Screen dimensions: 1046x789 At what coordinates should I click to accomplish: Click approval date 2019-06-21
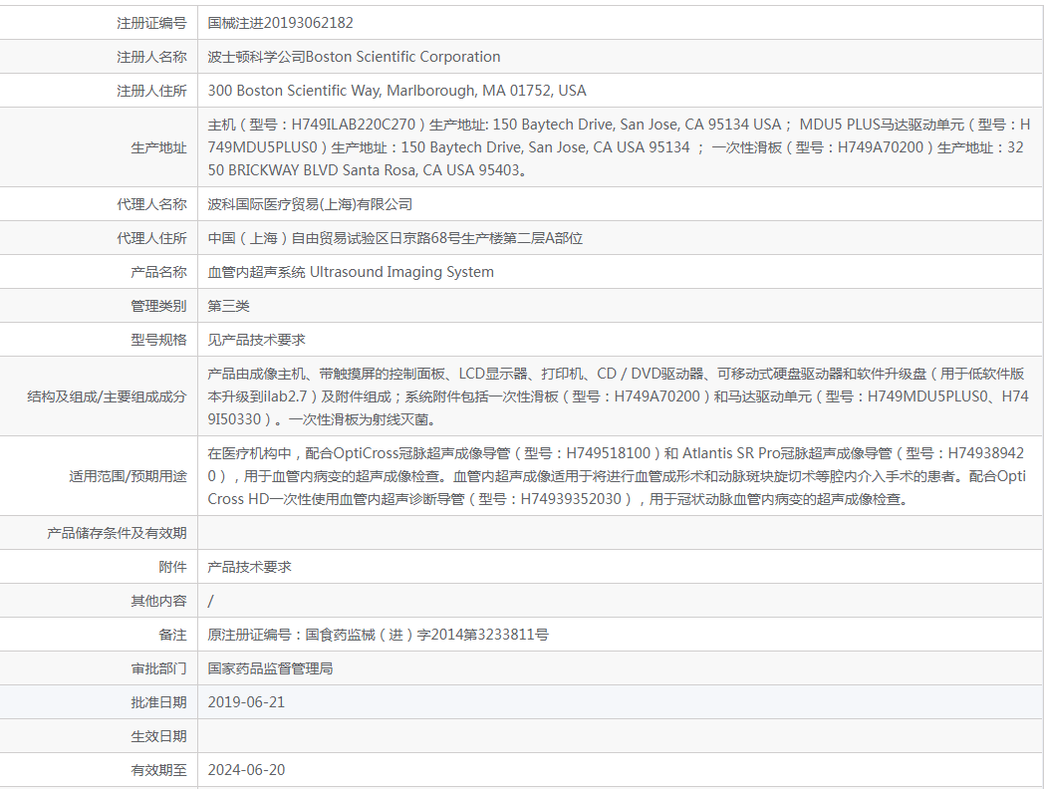pyautogui.click(x=246, y=702)
